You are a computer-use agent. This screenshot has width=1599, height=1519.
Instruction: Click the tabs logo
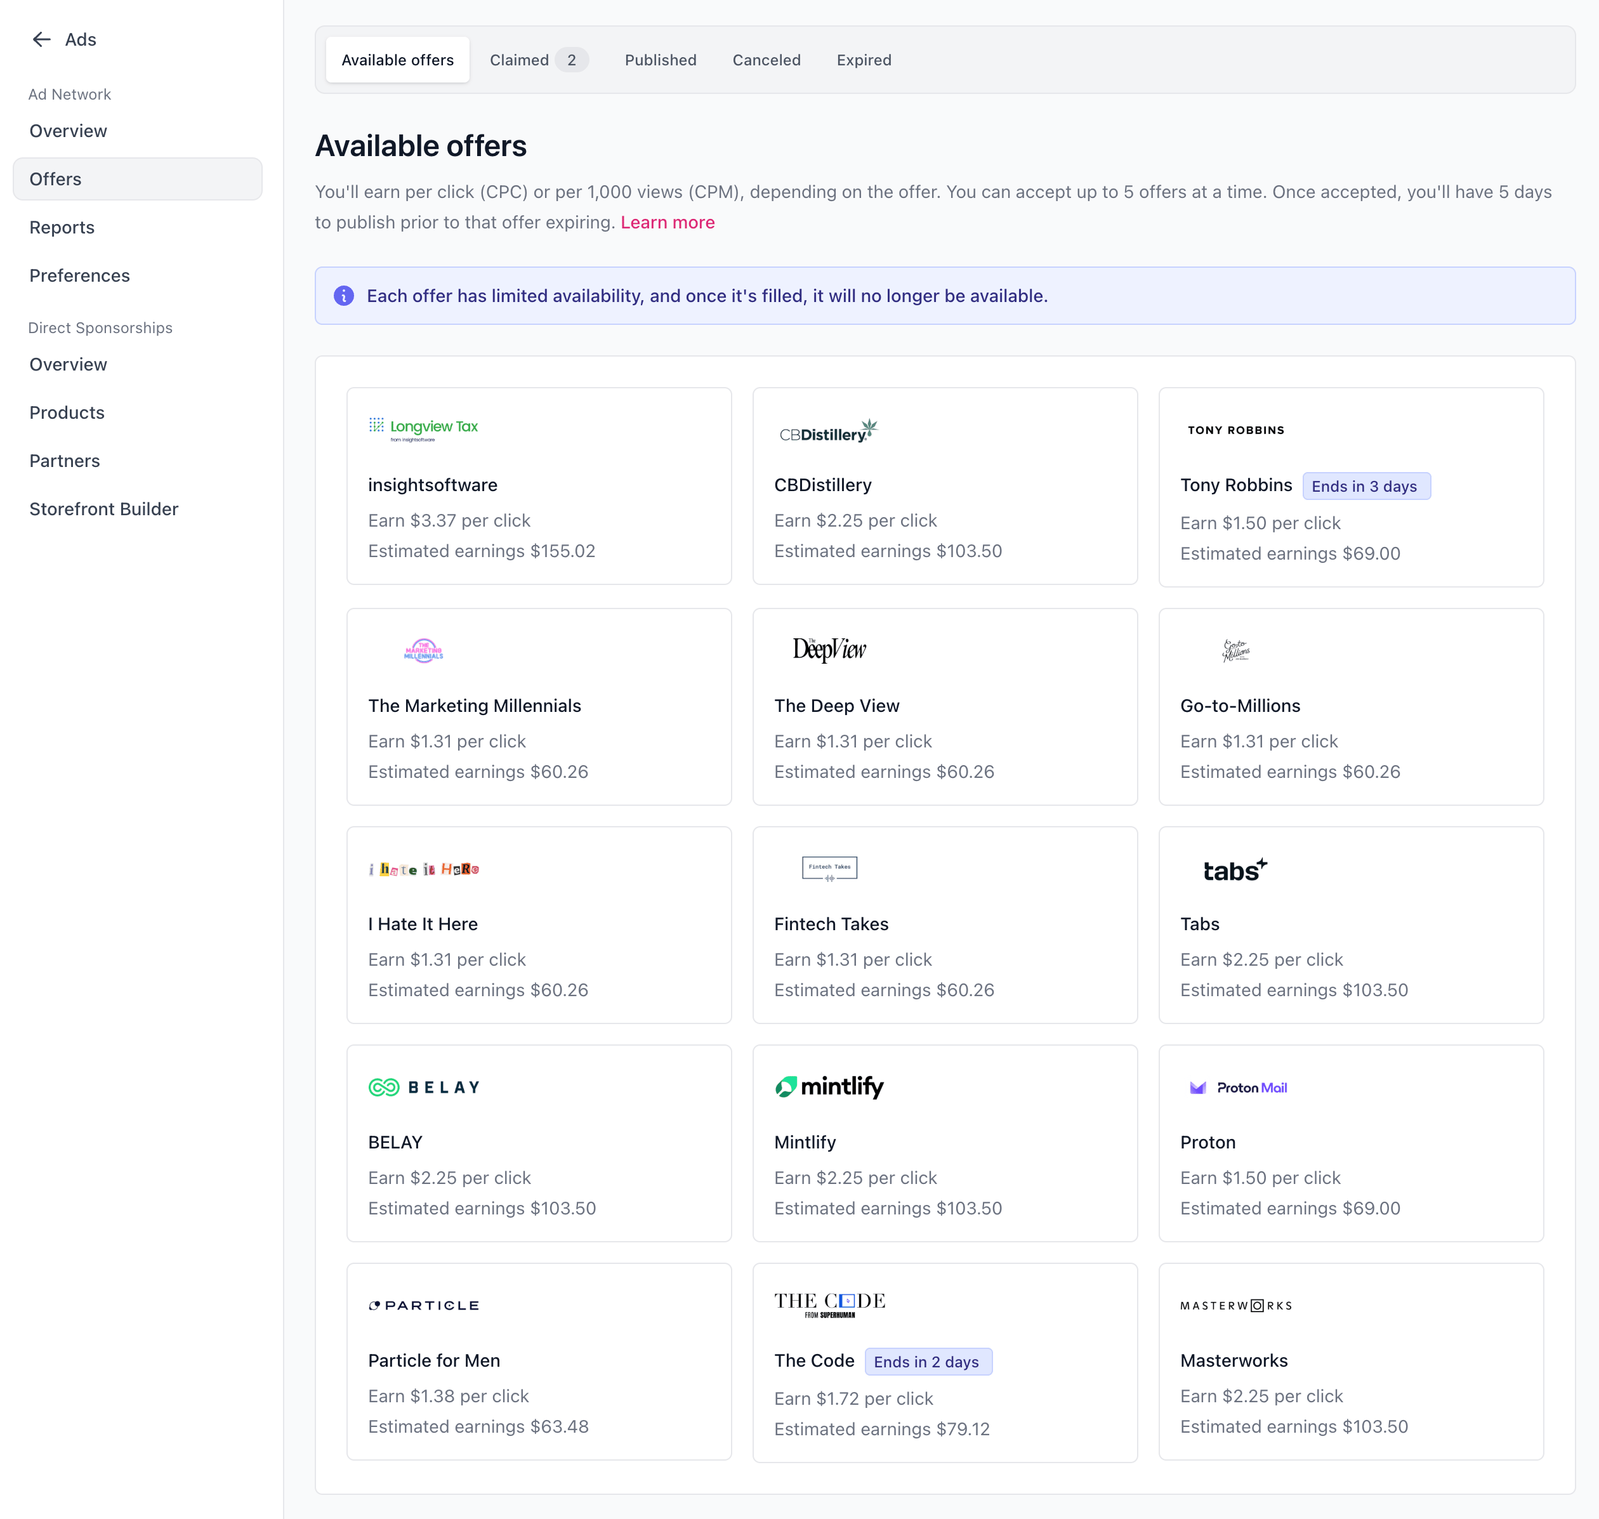1235,870
